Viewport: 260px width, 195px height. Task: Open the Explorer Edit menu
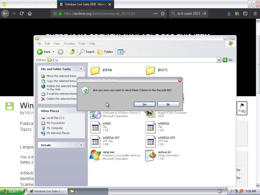click(47, 44)
